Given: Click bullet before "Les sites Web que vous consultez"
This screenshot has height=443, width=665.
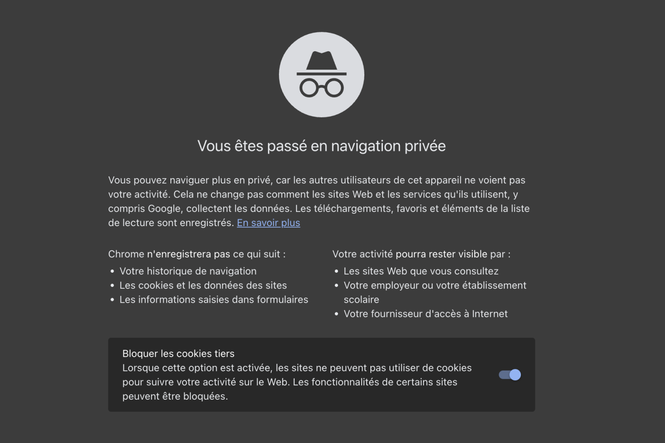Looking at the screenshot, I should [x=337, y=272].
